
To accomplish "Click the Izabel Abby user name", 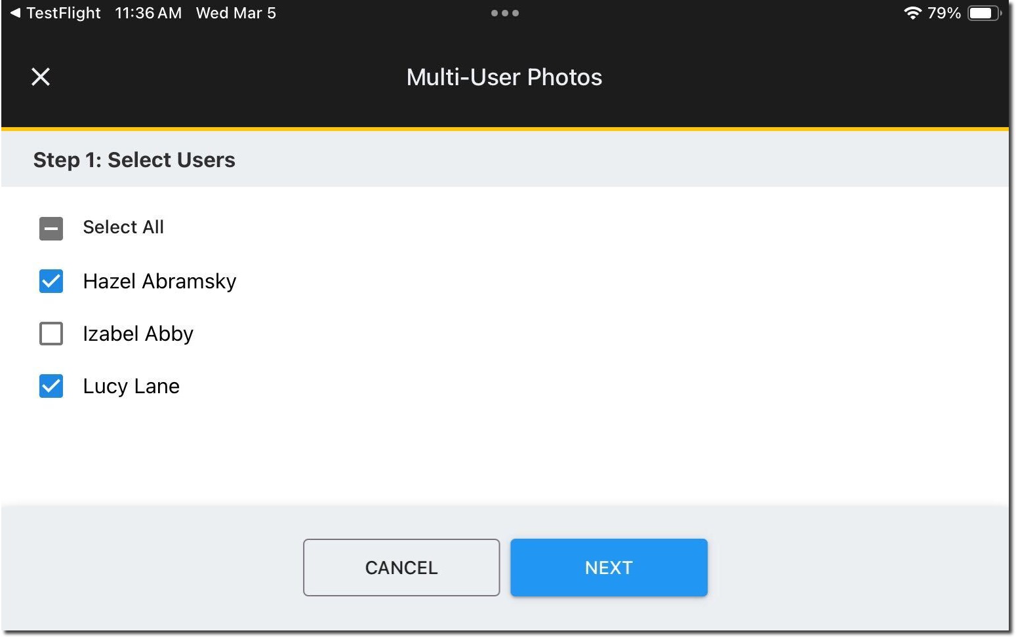I will (x=138, y=334).
